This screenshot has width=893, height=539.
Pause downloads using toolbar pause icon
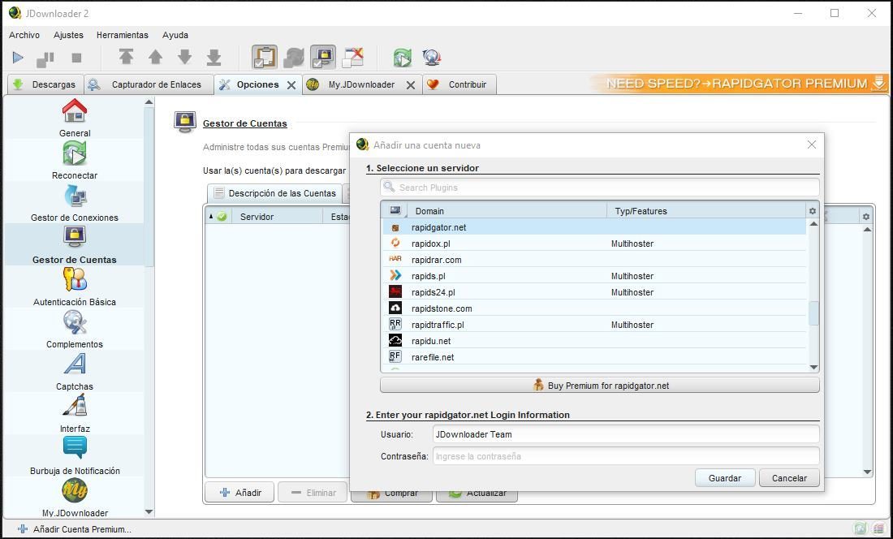[45, 58]
